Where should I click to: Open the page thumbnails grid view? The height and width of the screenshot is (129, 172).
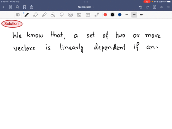click(10, 7)
